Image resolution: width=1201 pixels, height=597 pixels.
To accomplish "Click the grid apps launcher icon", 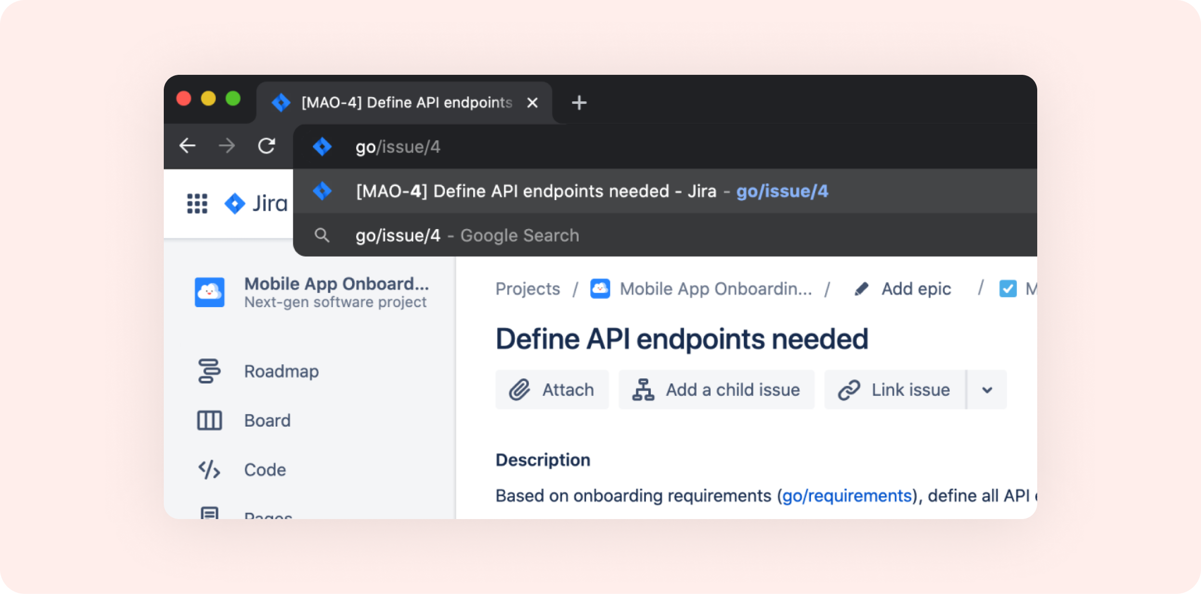I will pyautogui.click(x=198, y=202).
